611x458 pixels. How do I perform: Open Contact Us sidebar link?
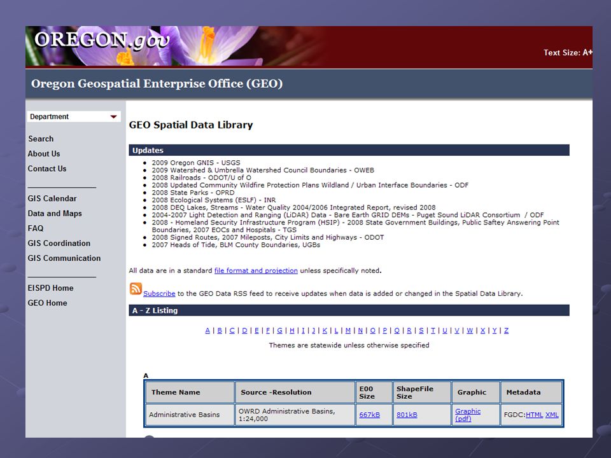click(46, 168)
